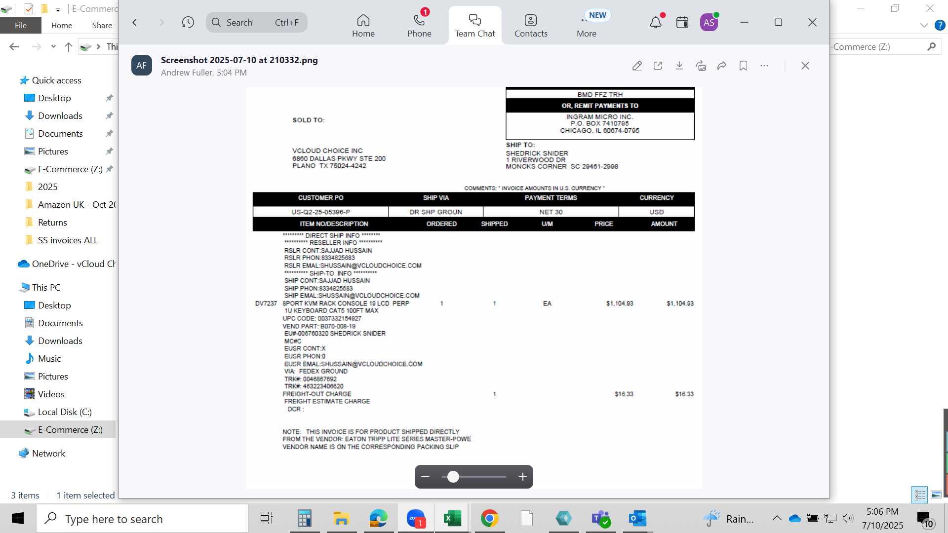Viewport: 948px width, 533px height.
Task: Open Windows Start menu
Action: (x=18, y=519)
